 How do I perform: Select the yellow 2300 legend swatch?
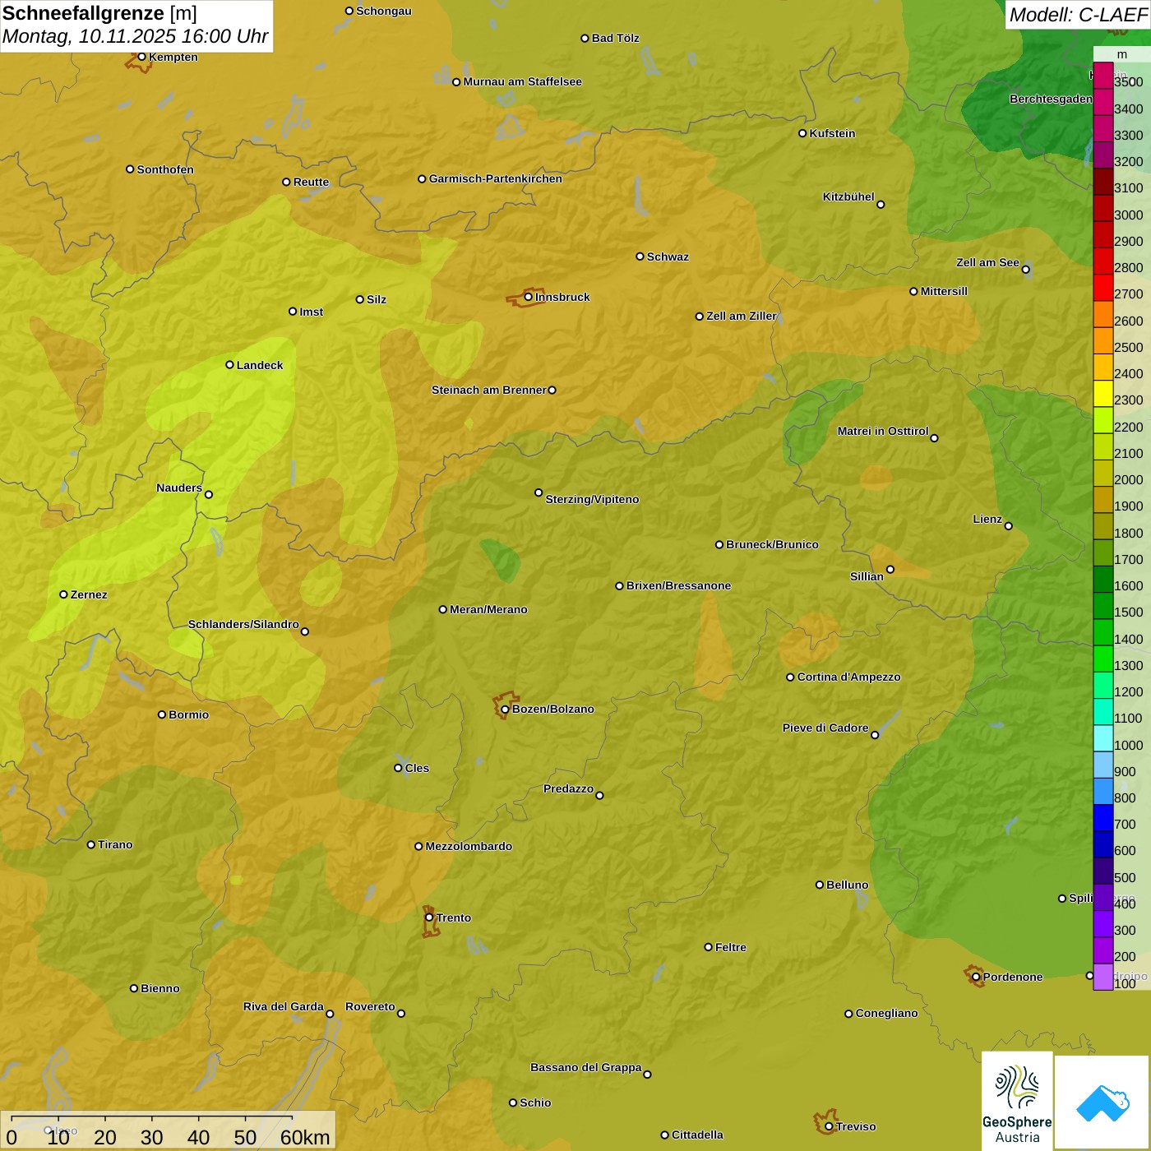1103,394
